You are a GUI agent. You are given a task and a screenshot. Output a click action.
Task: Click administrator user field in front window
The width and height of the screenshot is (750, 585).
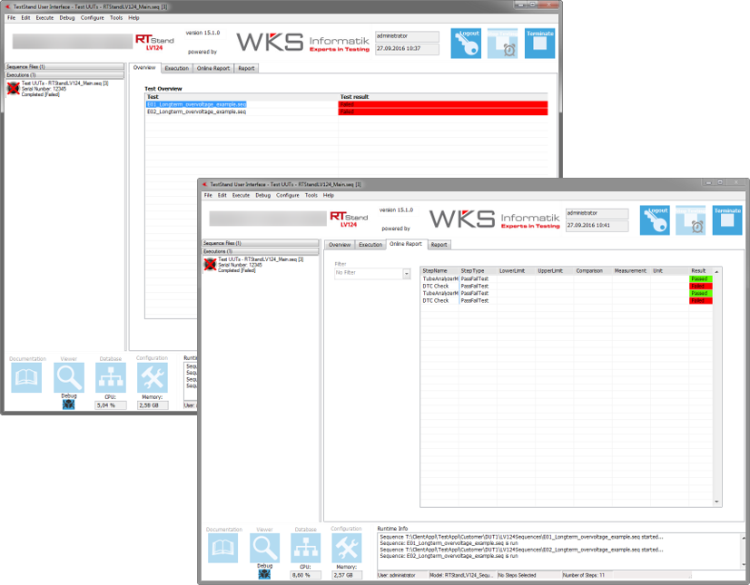click(597, 213)
